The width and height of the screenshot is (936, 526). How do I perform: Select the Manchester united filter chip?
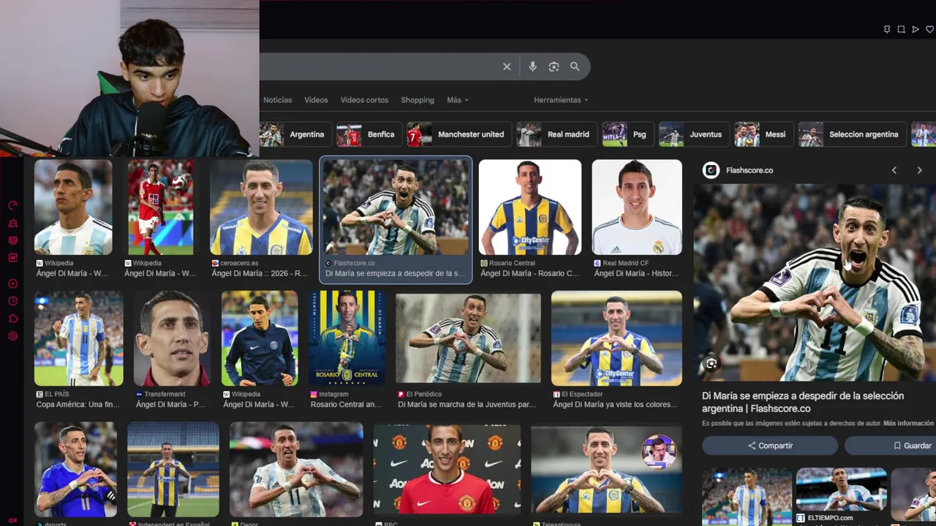458,134
